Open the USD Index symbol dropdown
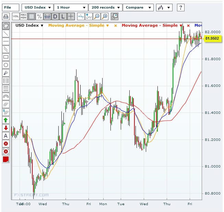Viewport: 224px width, 212px height. 38,8
